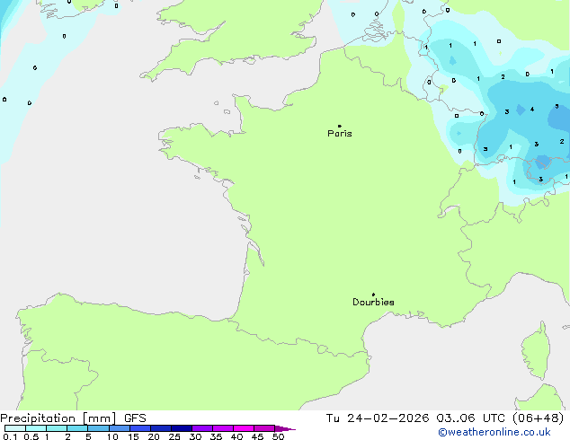Pick the 35–40 mm legend swatch
Image resolution: width=570 pixels, height=440 pixels.
coord(223,428)
